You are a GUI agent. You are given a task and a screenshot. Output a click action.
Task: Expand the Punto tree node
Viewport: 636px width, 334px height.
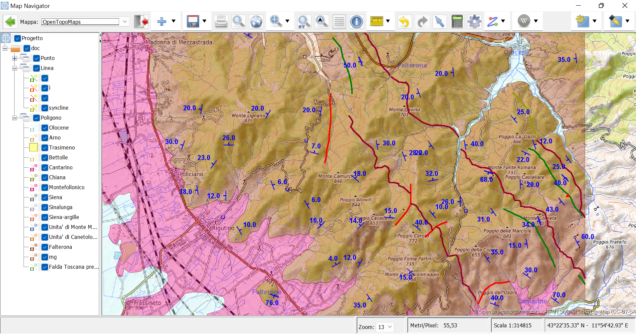[x=15, y=58]
